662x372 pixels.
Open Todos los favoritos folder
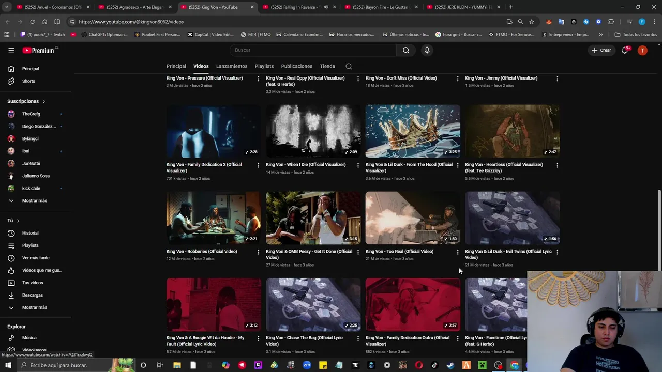coord(636,35)
